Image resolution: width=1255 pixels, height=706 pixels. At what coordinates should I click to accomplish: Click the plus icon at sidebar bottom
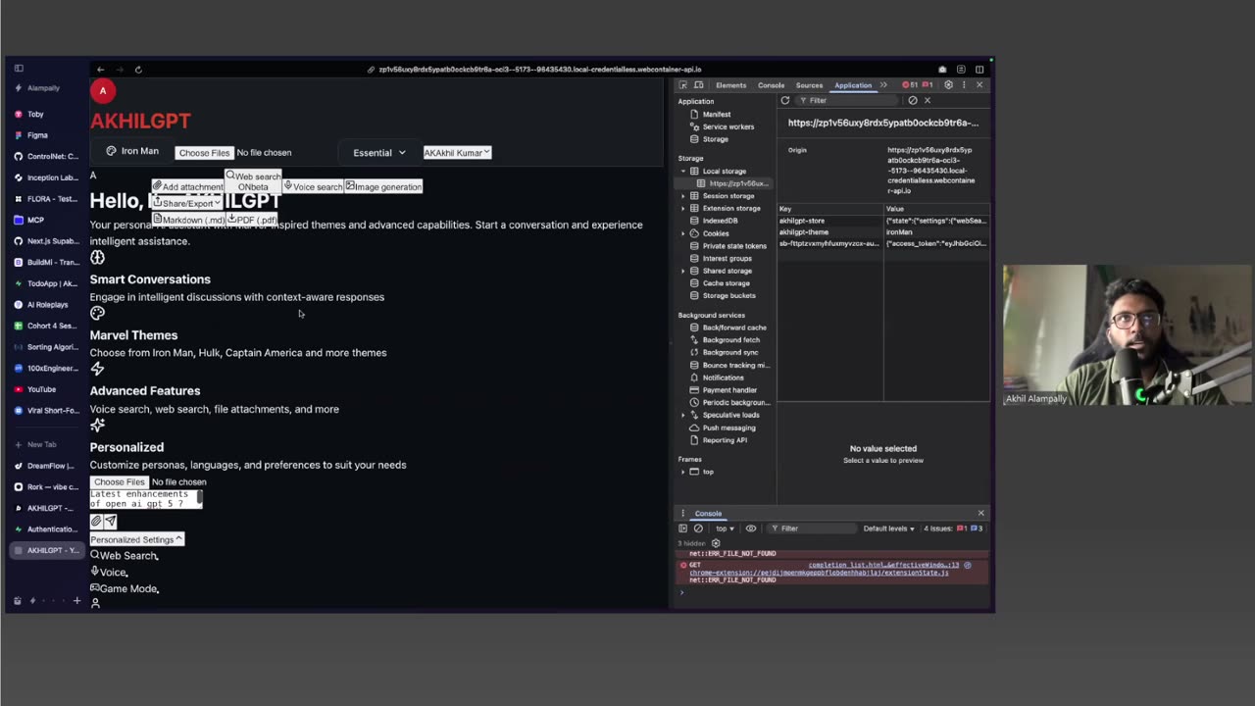(x=76, y=600)
